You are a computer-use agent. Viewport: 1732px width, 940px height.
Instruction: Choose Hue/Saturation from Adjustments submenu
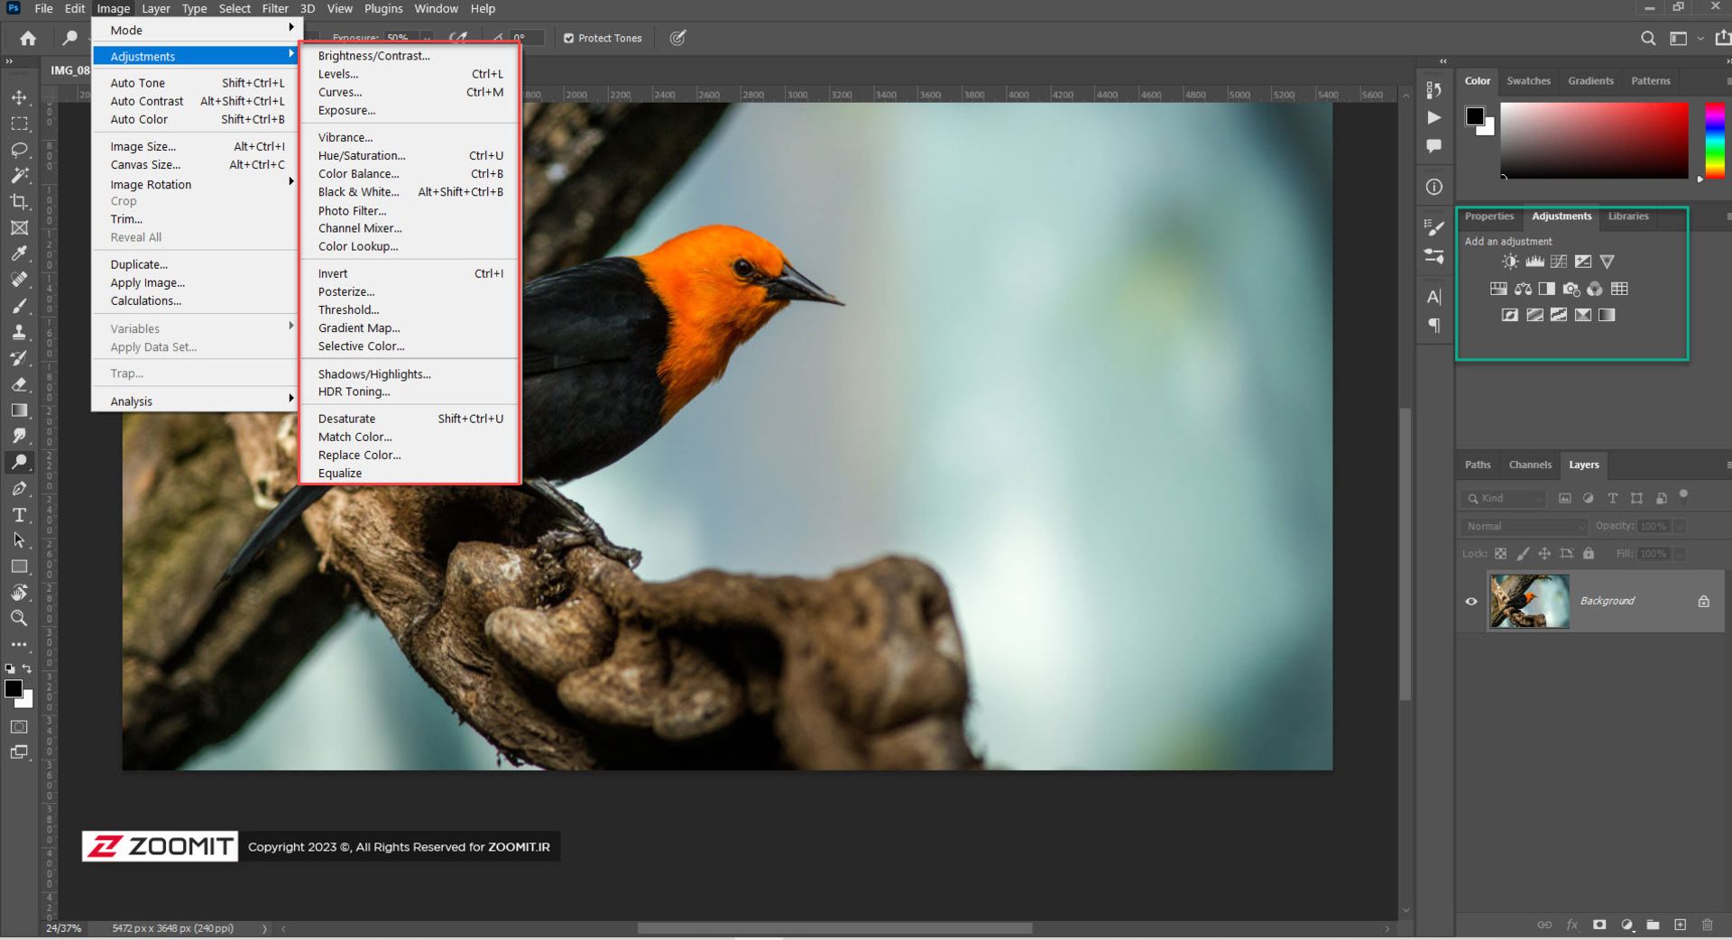click(x=362, y=155)
